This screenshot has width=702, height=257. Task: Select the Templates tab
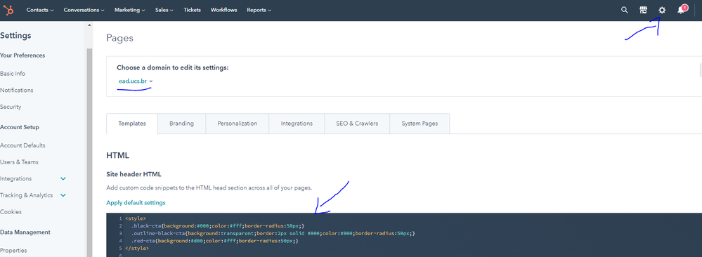tap(132, 124)
